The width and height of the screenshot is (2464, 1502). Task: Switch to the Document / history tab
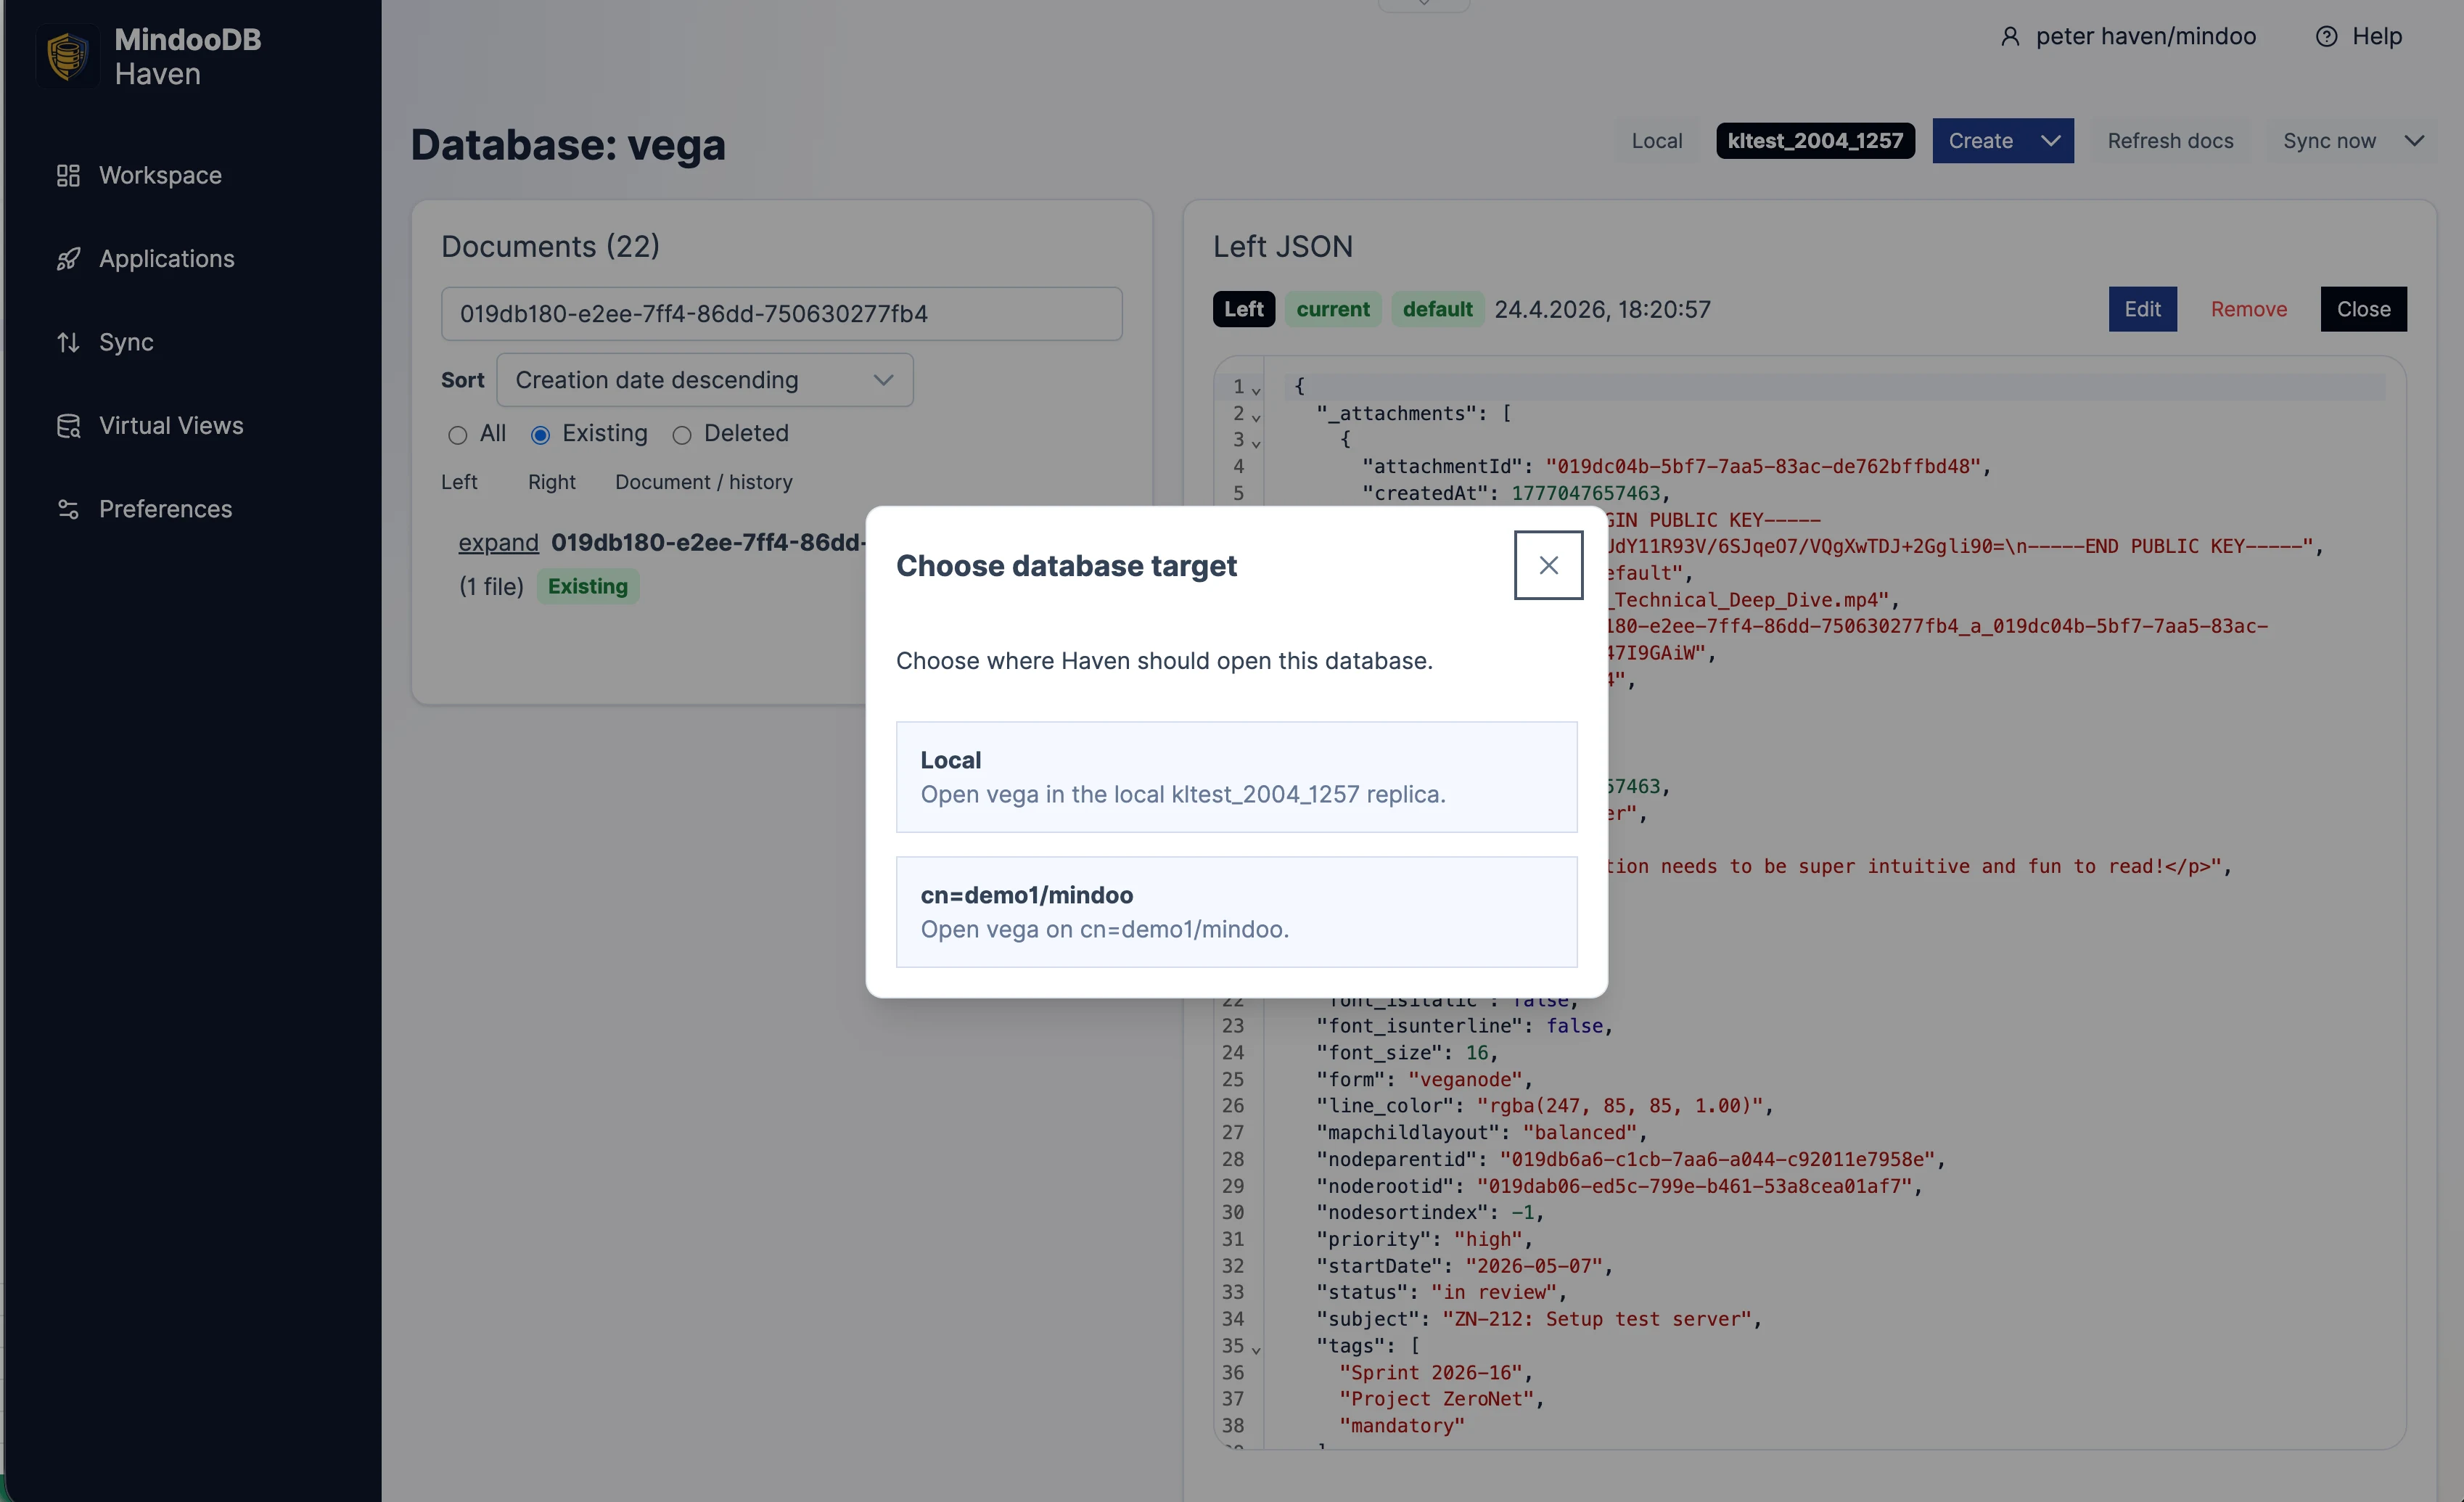[704, 482]
